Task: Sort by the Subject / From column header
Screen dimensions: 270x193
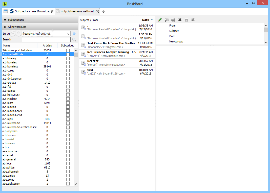Action: click(x=108, y=20)
